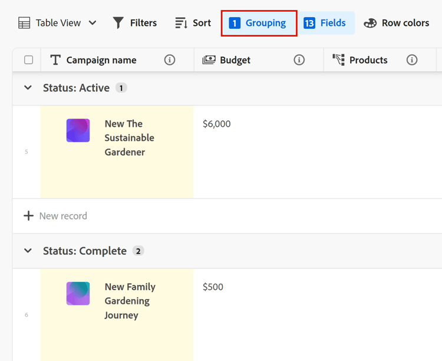Viewport: 442px width, 361px height.
Task: Click the Products linked-record icon
Action: coord(338,60)
